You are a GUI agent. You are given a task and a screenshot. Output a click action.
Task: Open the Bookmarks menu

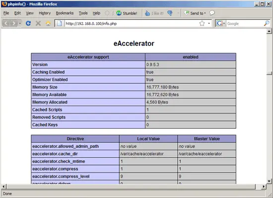[x=65, y=13]
